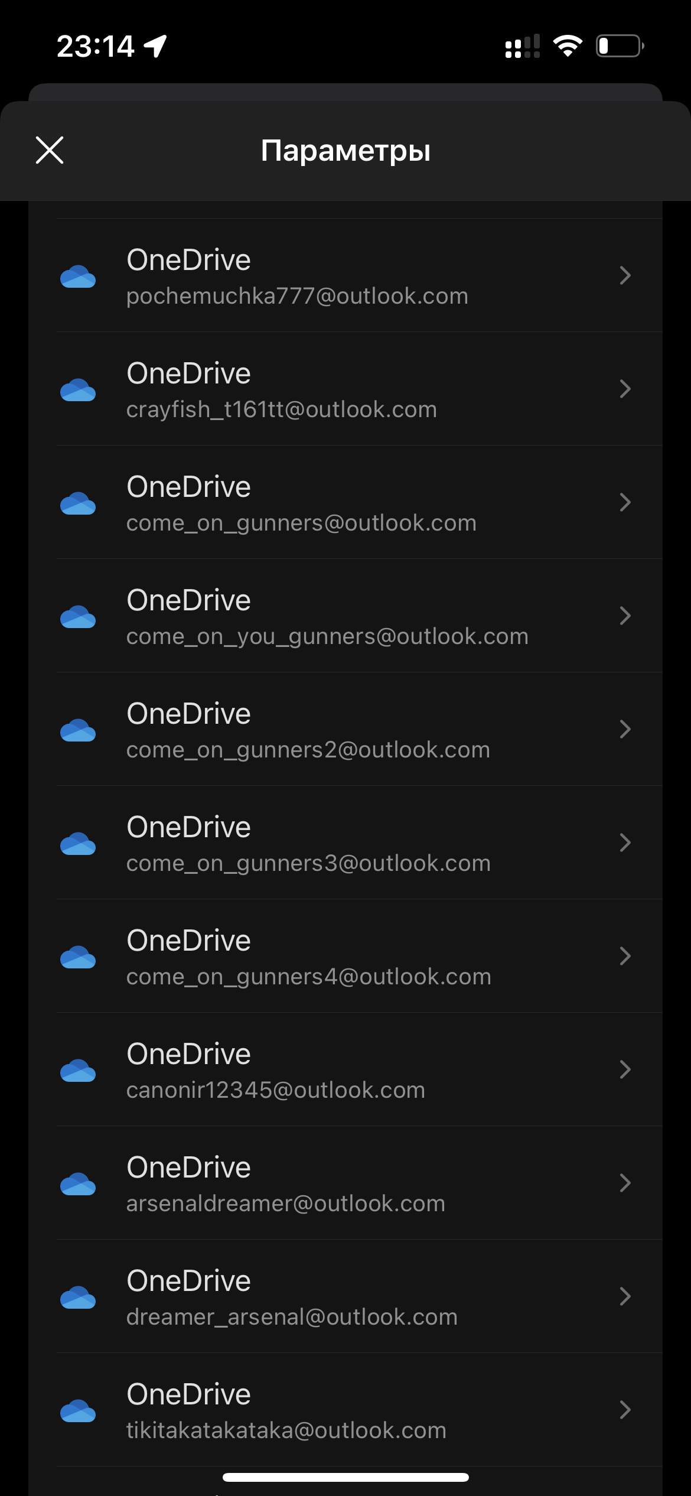Image resolution: width=691 pixels, height=1496 pixels.
Task: Close the Параметры settings sheet
Action: tap(50, 150)
